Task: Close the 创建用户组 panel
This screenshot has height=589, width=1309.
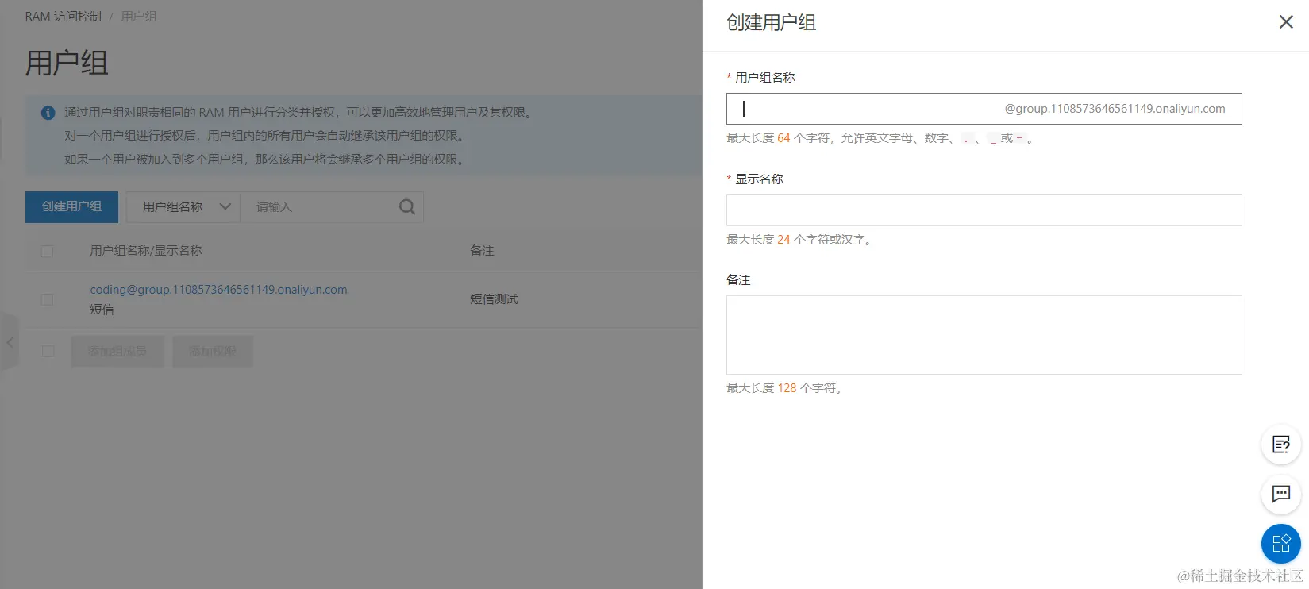Action: pos(1286,22)
